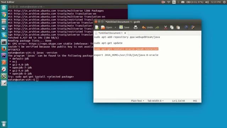Switch to Terminal via dock icon
This screenshot has width=227, height=128.
pyautogui.click(x=4, y=42)
